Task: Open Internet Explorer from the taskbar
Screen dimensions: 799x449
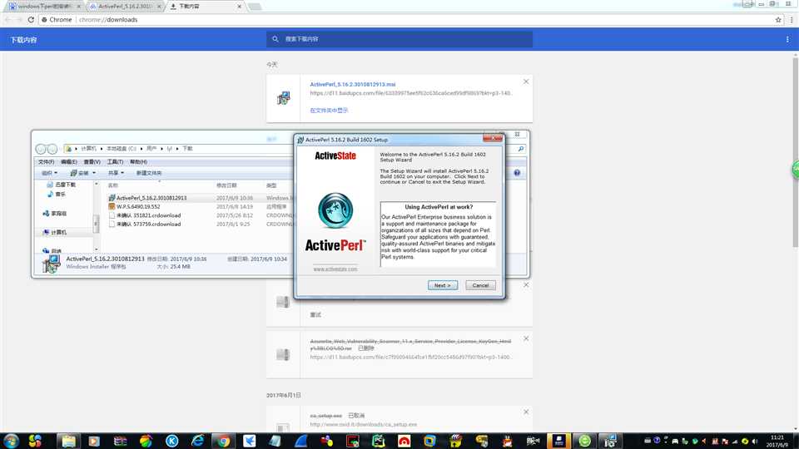Action: point(198,441)
